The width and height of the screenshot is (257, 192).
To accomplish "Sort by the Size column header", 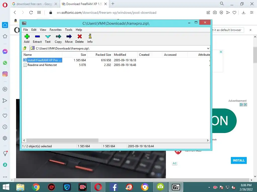I will click(x=75, y=55).
